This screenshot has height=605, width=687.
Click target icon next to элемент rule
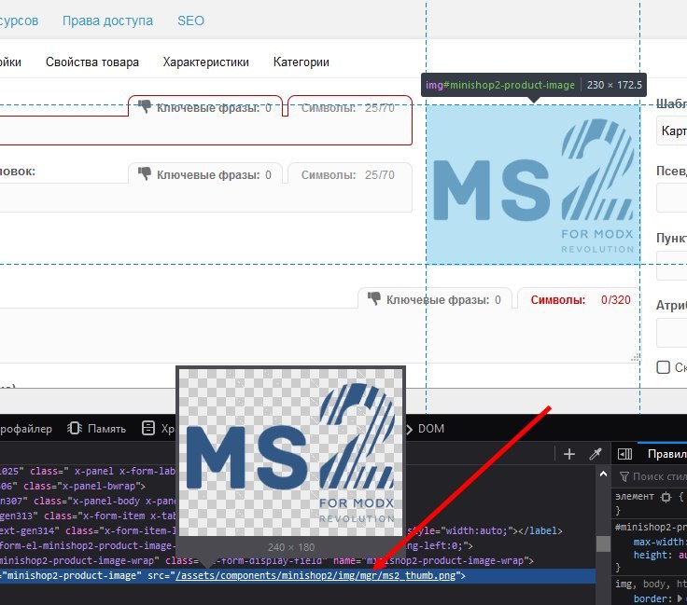(x=666, y=497)
